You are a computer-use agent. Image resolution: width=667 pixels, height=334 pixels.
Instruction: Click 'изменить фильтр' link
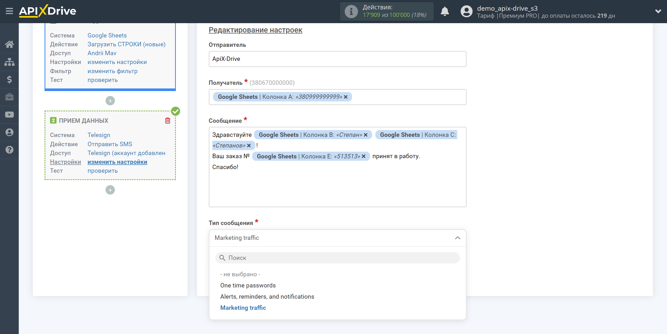112,71
